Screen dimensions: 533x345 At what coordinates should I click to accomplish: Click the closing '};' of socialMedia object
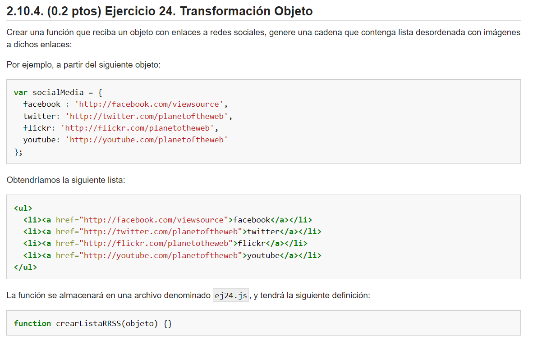pyautogui.click(x=18, y=152)
